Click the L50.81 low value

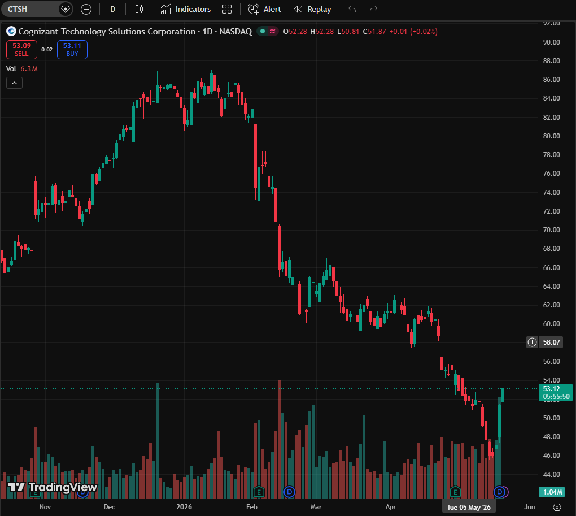(x=348, y=32)
